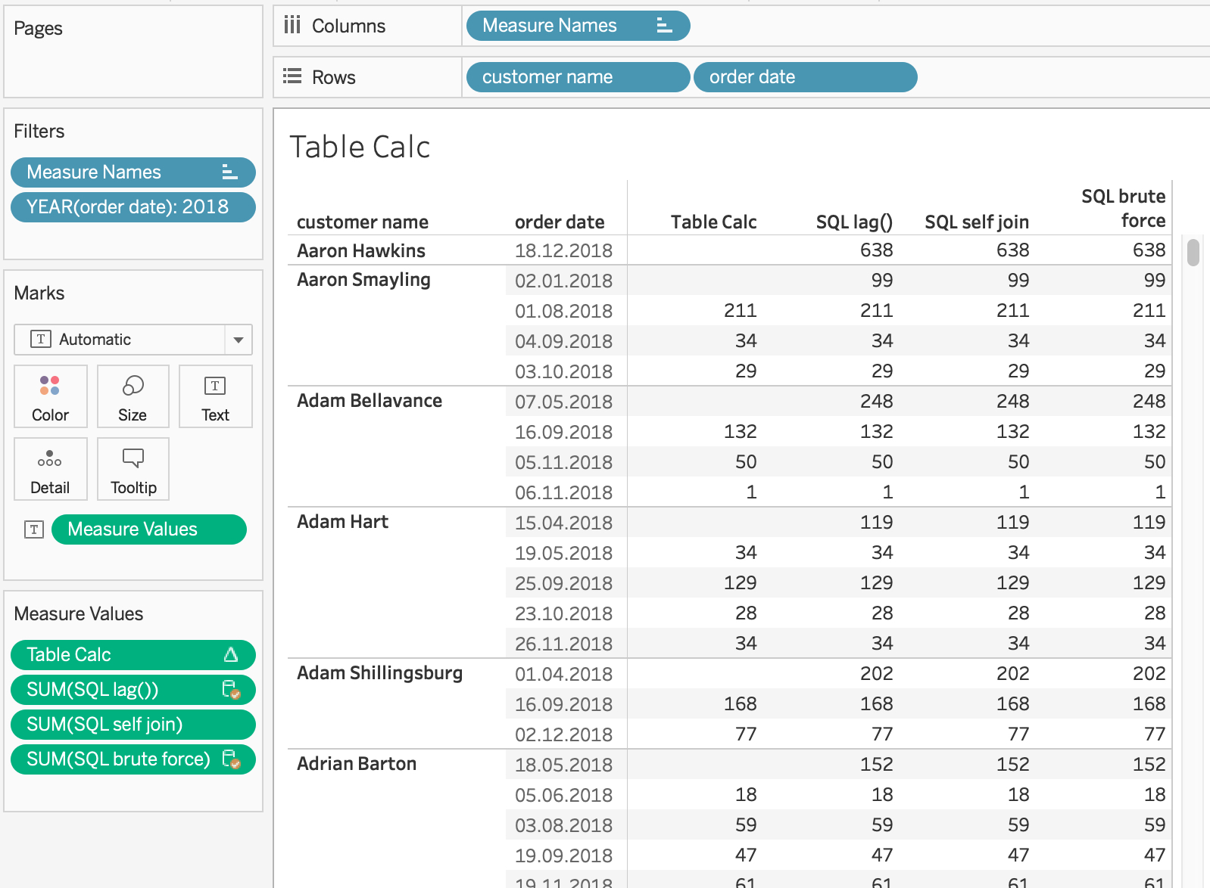
Task: Click the Pages shelf label
Action: pos(38,29)
